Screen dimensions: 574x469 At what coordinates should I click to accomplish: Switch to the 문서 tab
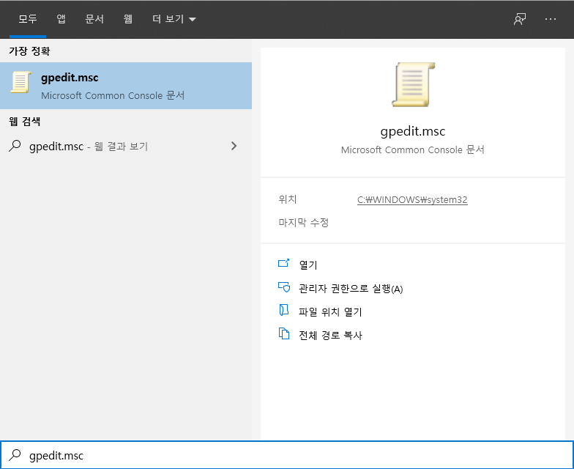(94, 19)
